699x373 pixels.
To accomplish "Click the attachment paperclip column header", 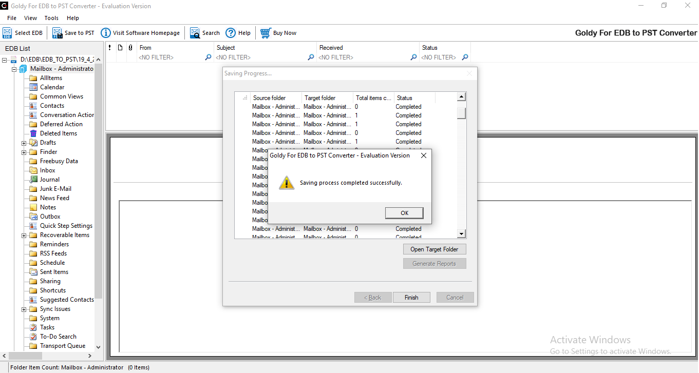I will tap(130, 48).
